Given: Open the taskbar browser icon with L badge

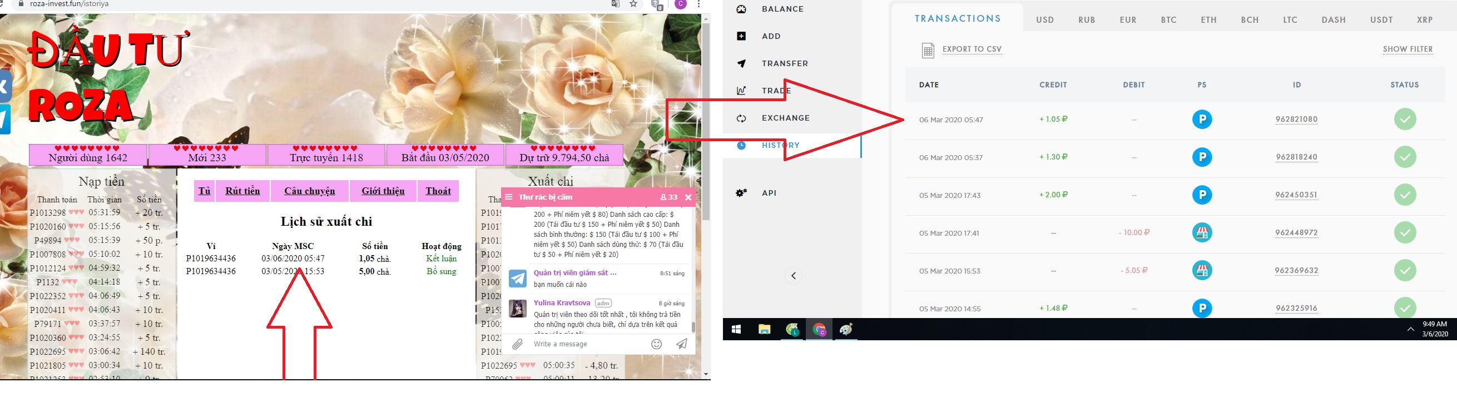Looking at the screenshot, I should [x=792, y=329].
